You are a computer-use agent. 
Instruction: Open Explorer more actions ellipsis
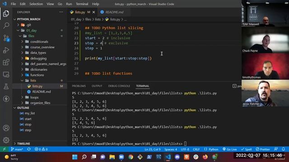(x=61, y=12)
